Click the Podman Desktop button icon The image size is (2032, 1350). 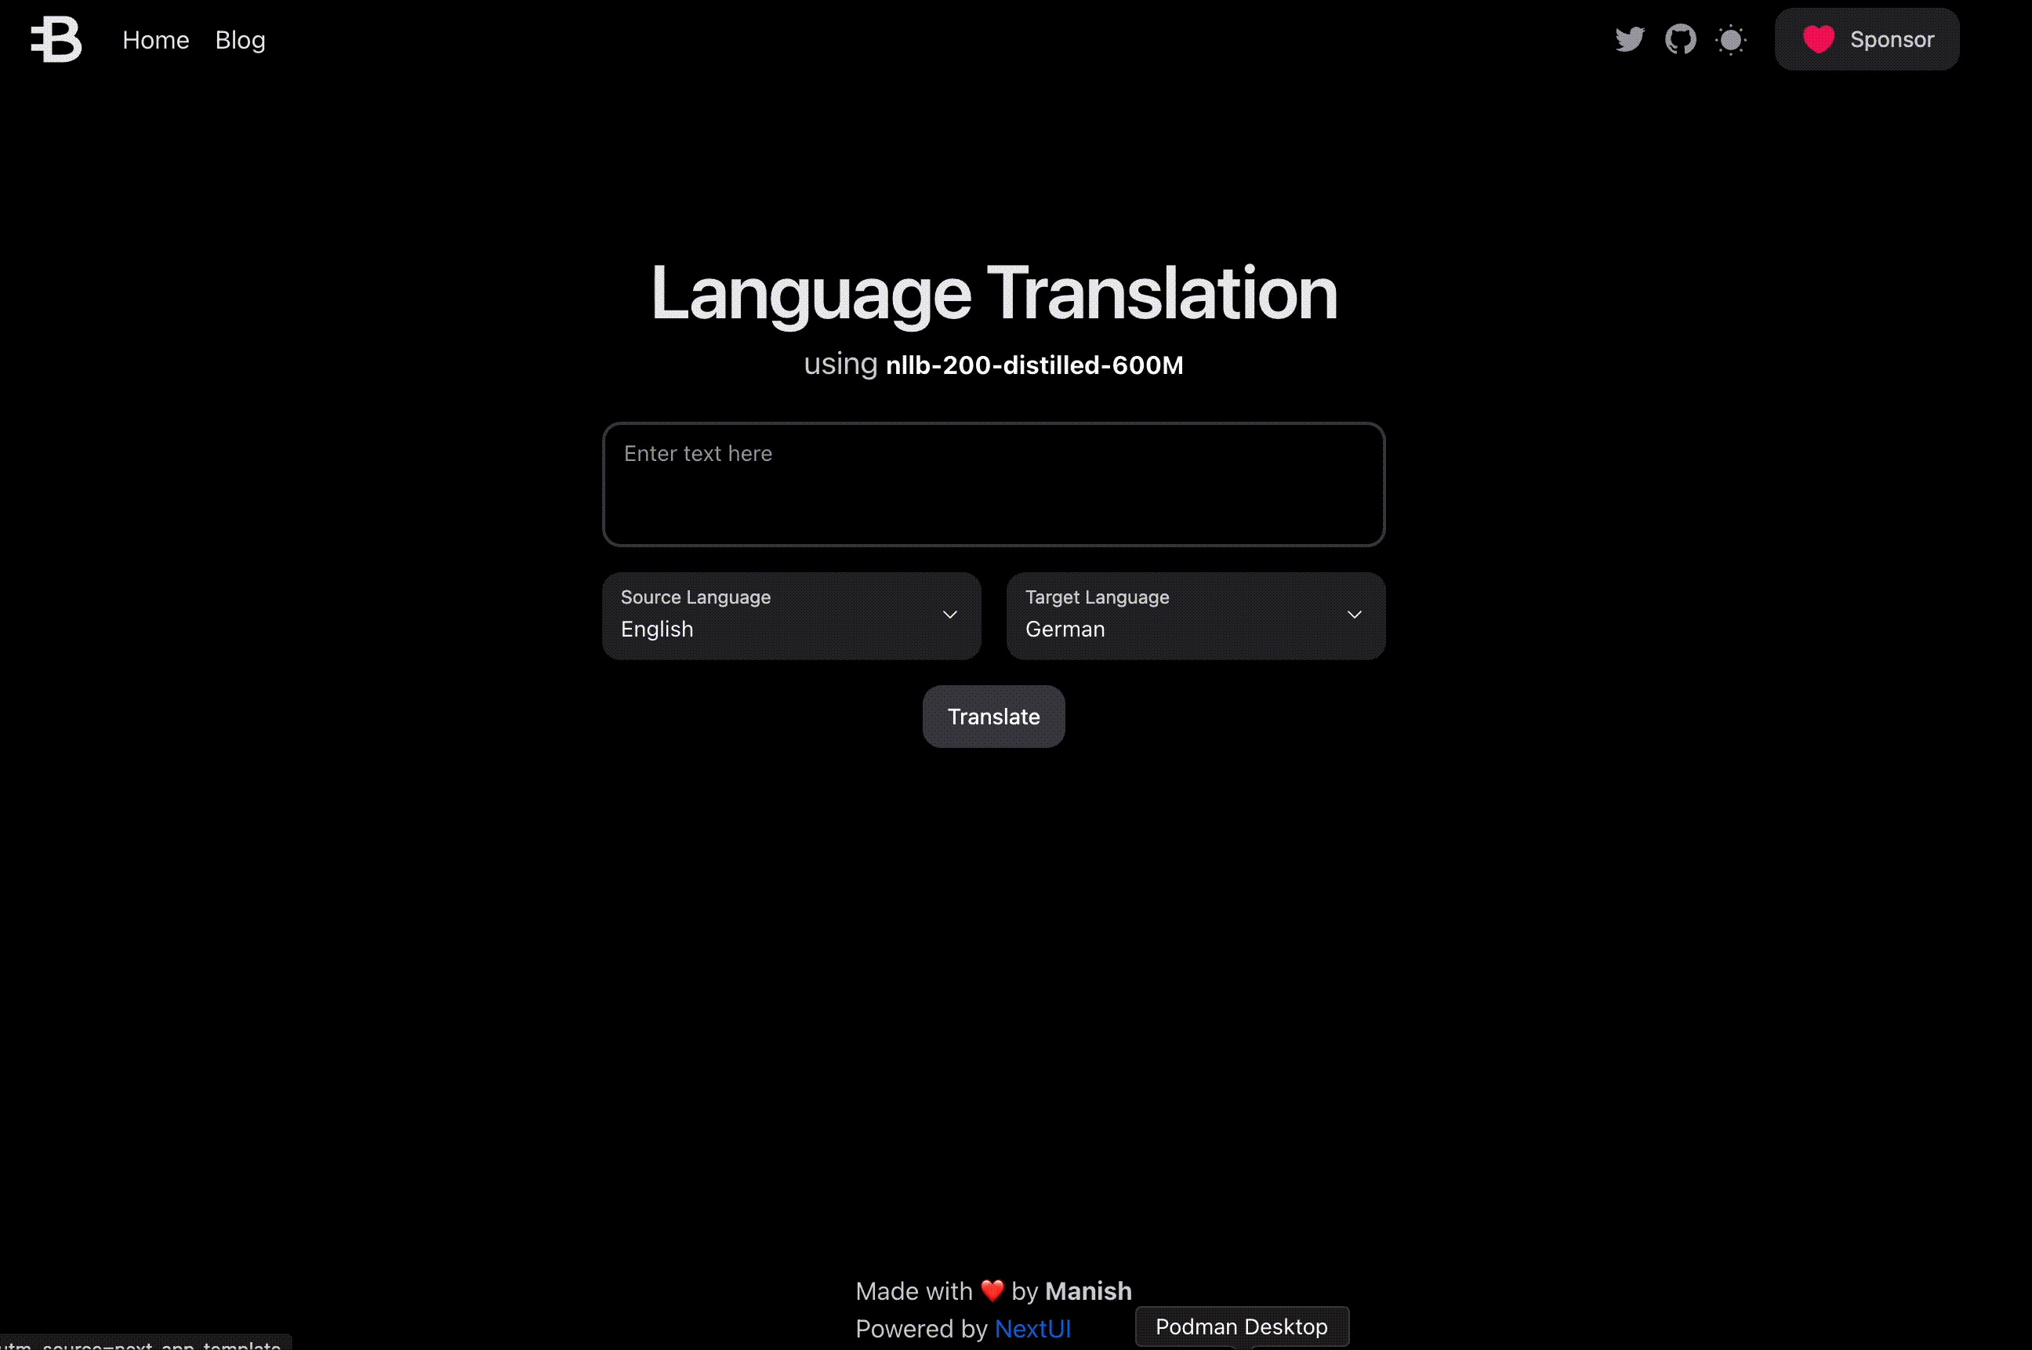tap(1239, 1326)
